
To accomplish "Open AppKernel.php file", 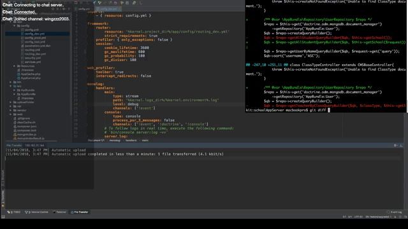I will click(x=29, y=78).
